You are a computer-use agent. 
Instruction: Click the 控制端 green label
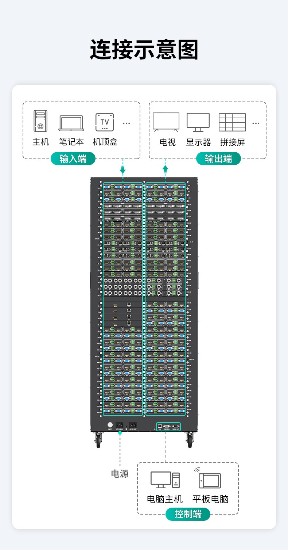click(x=188, y=514)
